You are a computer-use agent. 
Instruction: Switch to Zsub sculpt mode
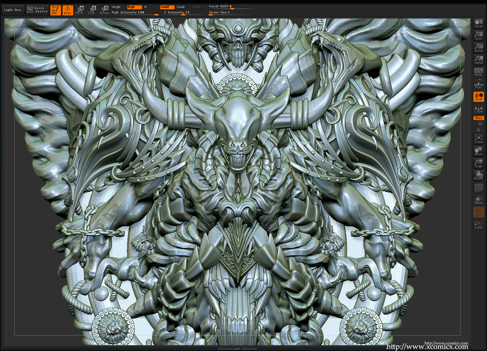tap(181, 7)
